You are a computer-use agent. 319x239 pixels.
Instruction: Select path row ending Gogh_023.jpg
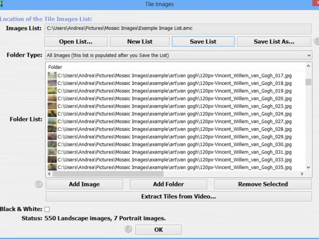pyautogui.click(x=175, y=106)
